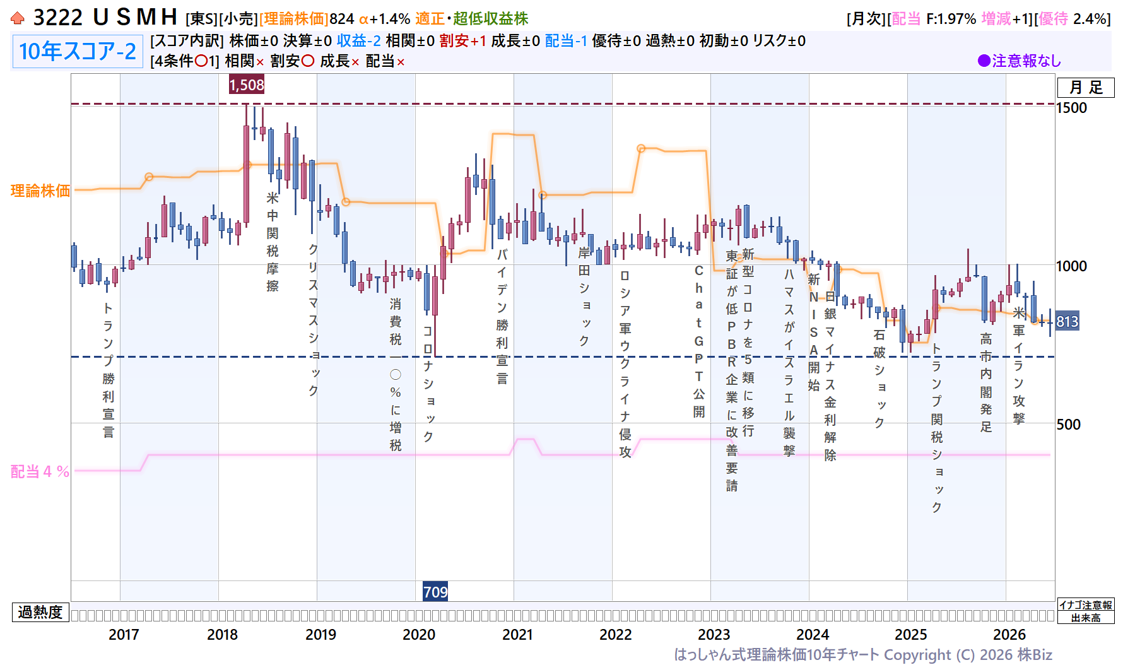Click the 2020 year label
The height and width of the screenshot is (665, 1123).
point(419,635)
